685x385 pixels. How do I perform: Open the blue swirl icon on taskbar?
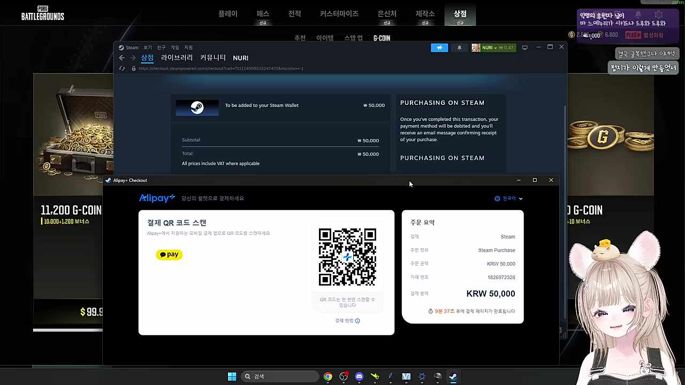[422, 376]
